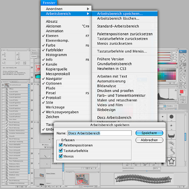Set history brush source for Neue Ebene state
The height and width of the screenshot is (189, 189).
(3, 120)
